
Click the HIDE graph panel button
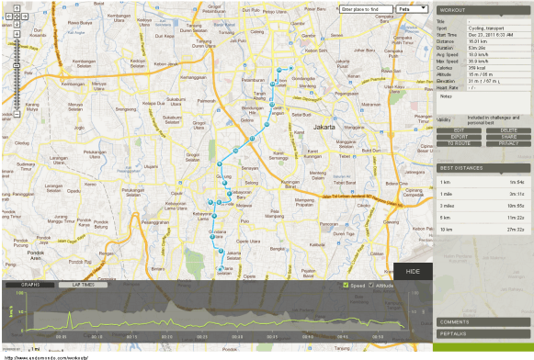pyautogui.click(x=413, y=272)
